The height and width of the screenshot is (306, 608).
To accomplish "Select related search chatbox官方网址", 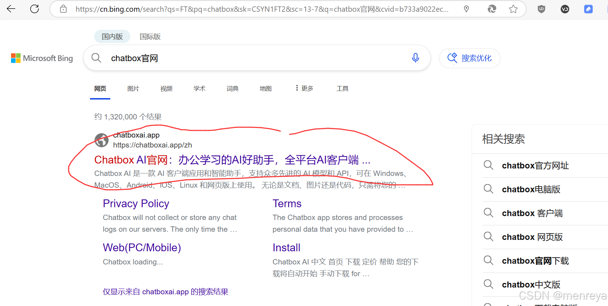I will [x=535, y=166].
